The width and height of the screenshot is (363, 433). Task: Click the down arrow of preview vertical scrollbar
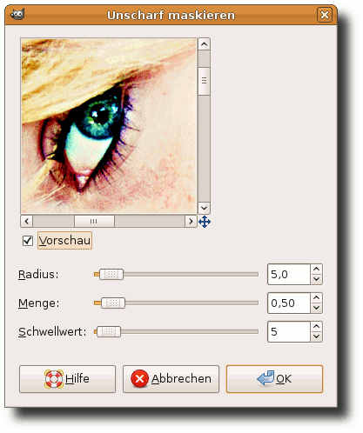204,208
